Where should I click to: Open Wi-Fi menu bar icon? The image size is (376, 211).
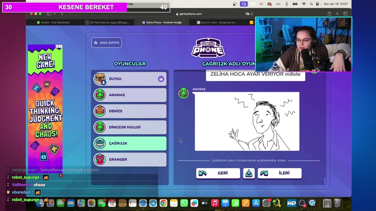click(x=304, y=4)
